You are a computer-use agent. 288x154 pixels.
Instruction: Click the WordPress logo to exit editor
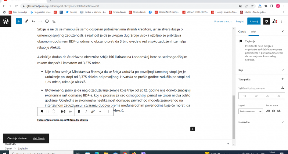tap(6, 21)
